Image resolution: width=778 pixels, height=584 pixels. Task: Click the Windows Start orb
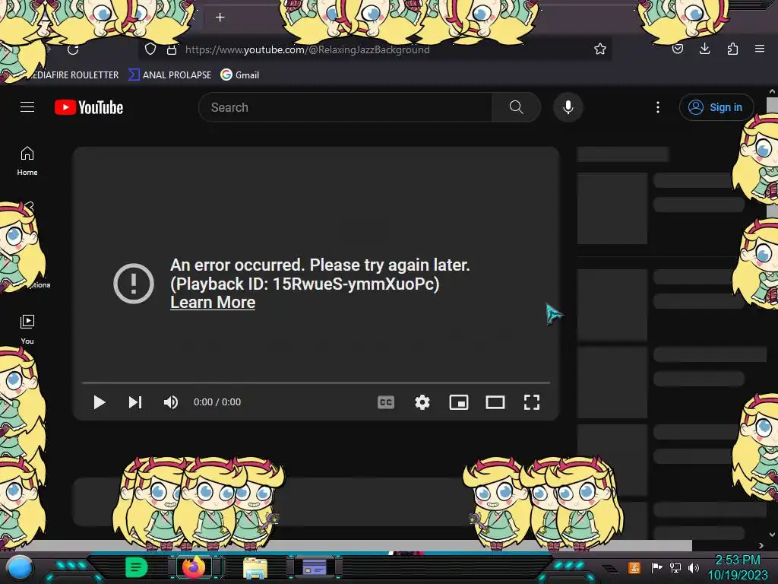[20, 568]
